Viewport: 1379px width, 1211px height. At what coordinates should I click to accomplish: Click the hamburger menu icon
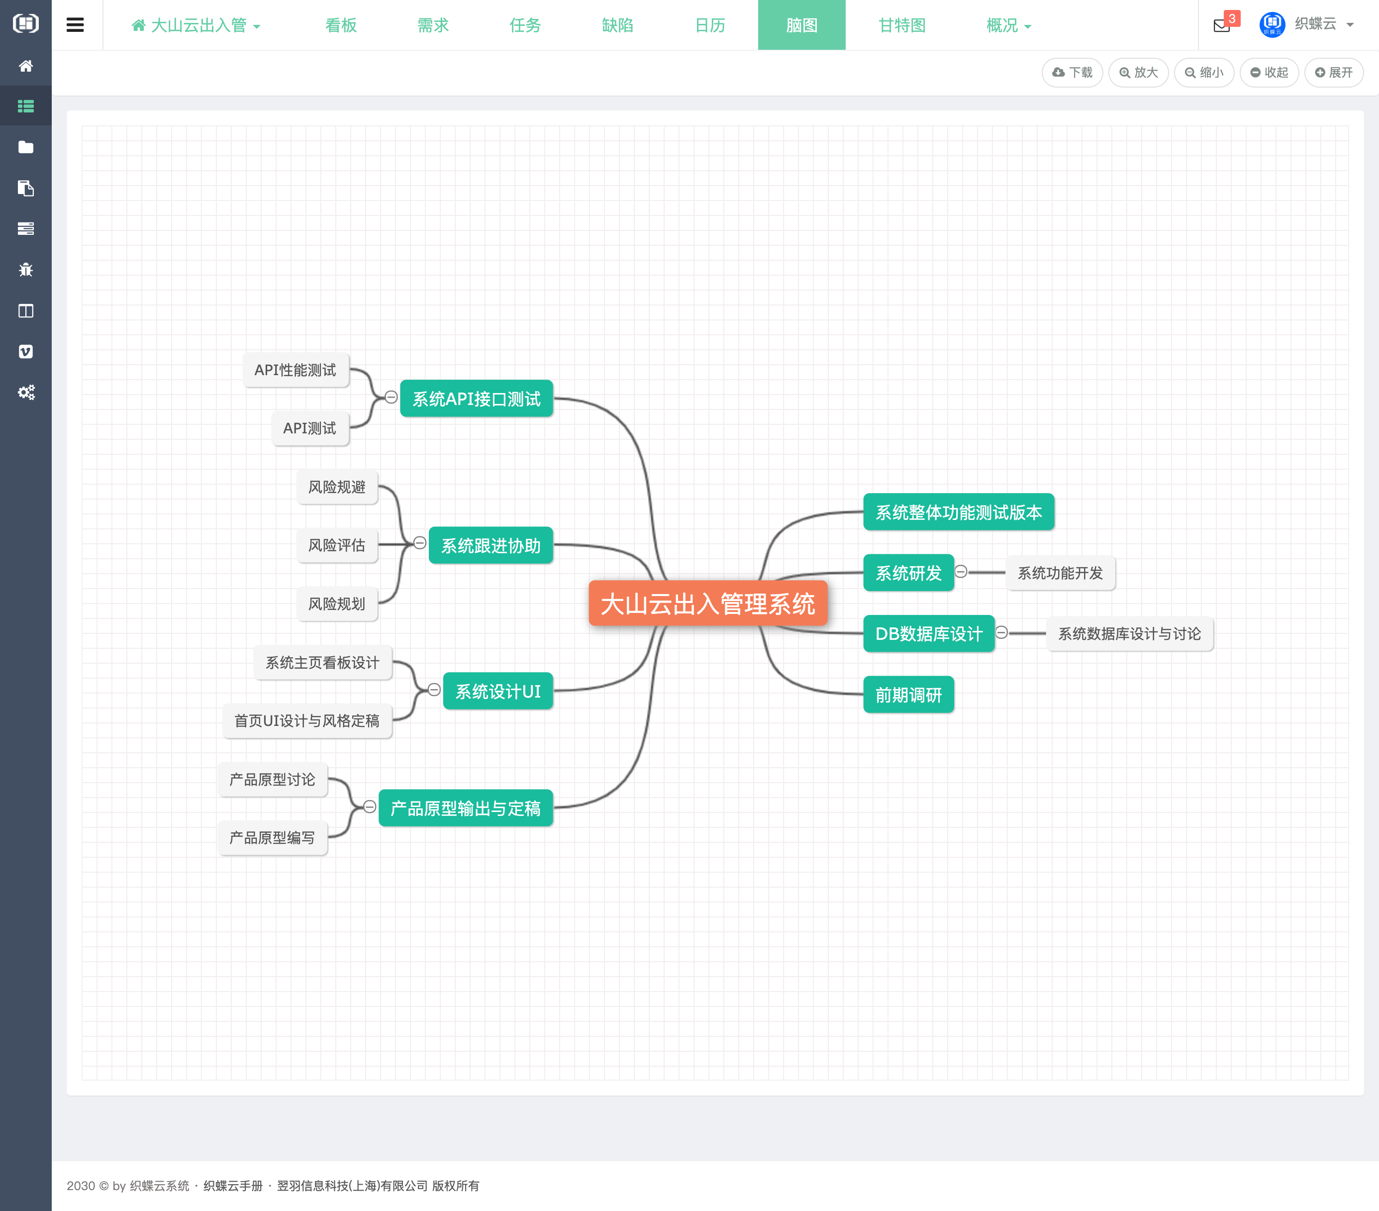tap(75, 25)
